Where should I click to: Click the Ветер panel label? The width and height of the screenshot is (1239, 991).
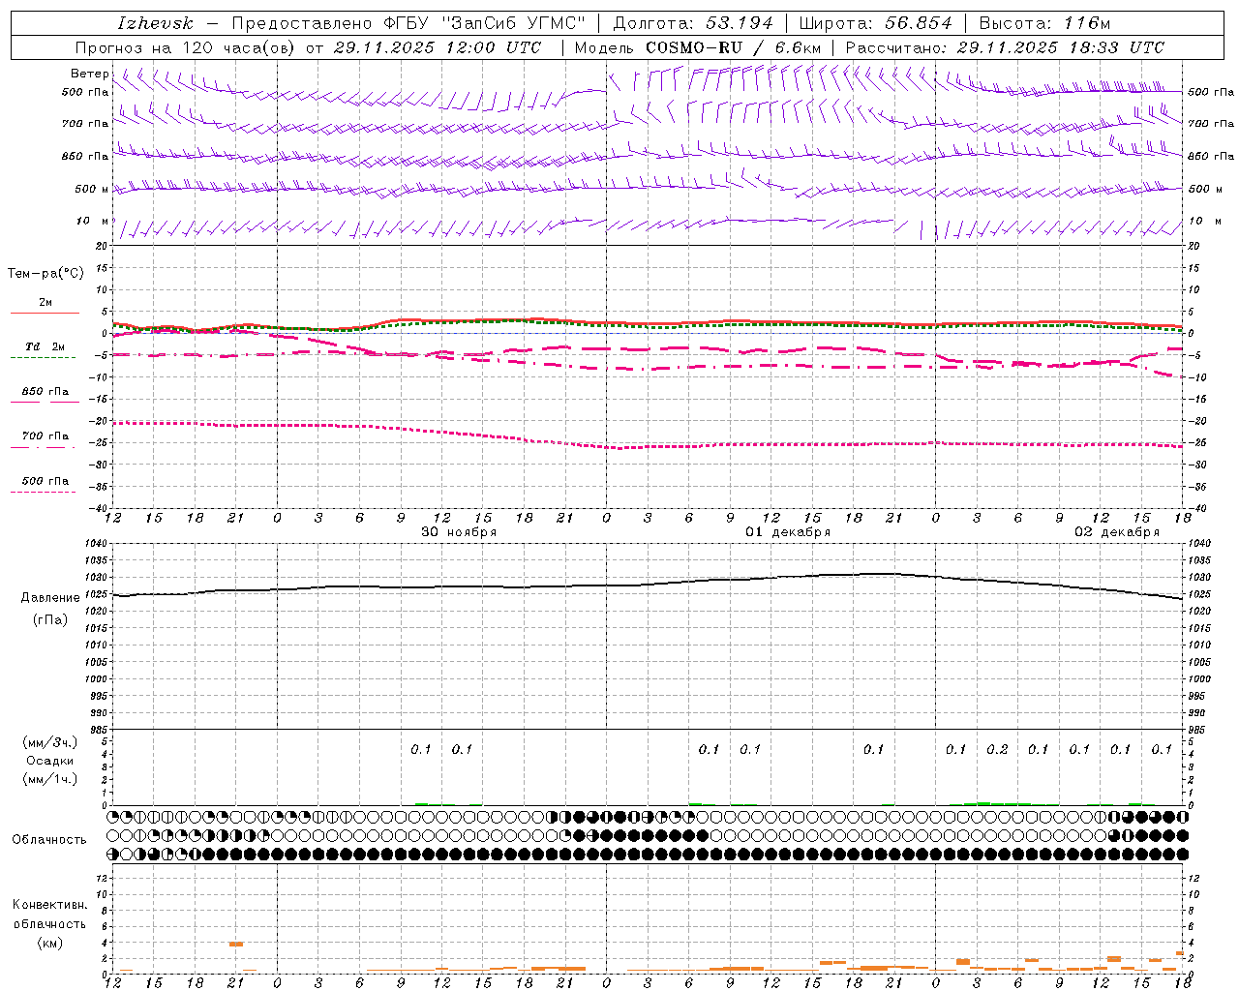[89, 74]
